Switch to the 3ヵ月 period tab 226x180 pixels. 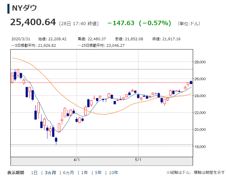50,173
